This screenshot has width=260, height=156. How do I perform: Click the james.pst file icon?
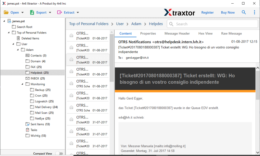click(9, 21)
